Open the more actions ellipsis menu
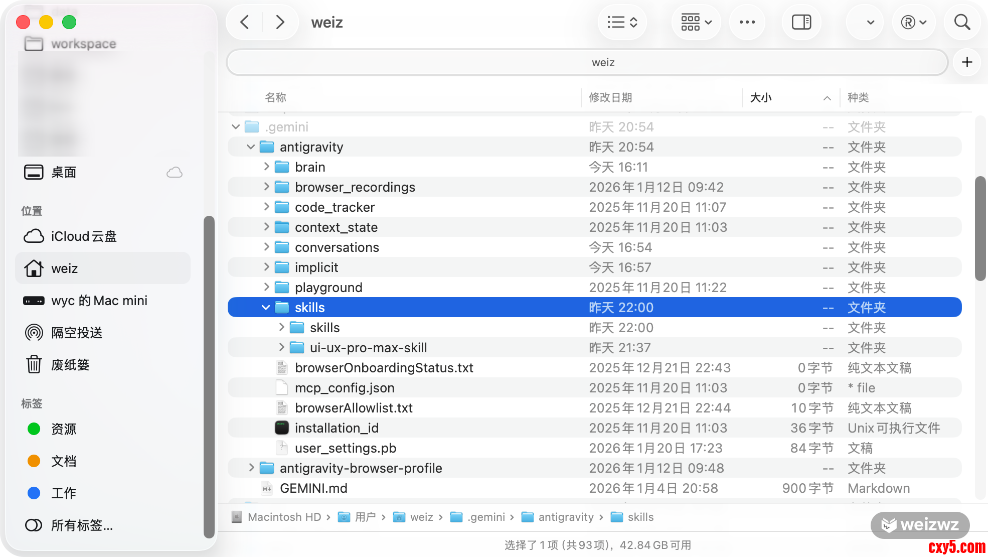Image resolution: width=988 pixels, height=557 pixels. tap(747, 22)
